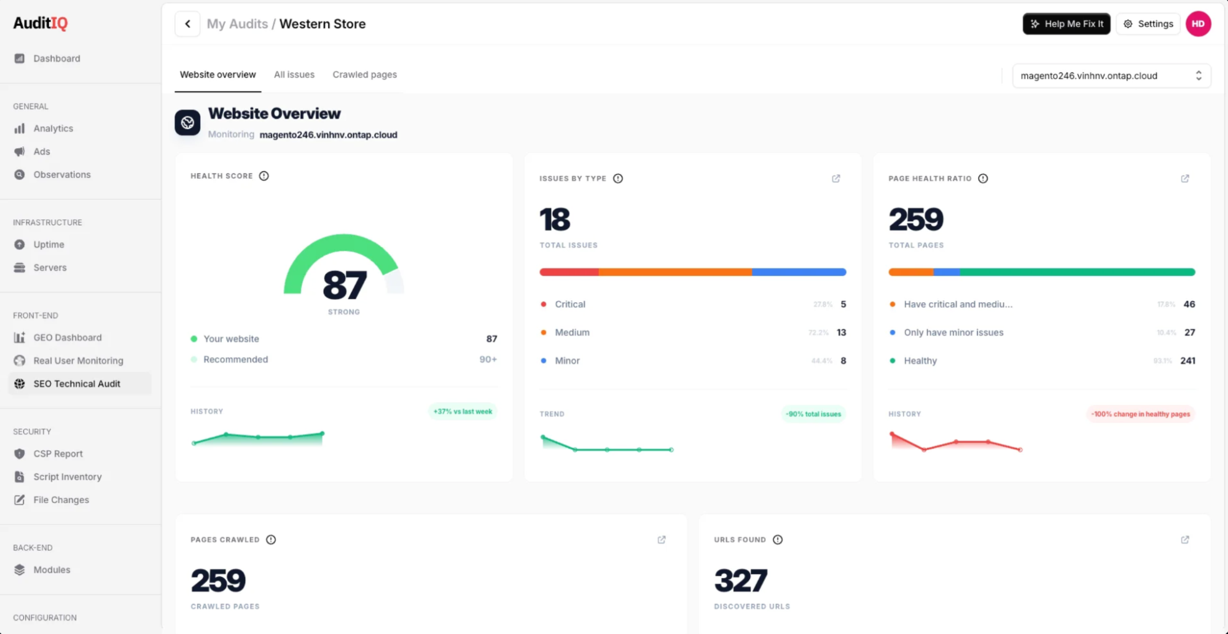Click the Pages Crawled external link icon
Viewport: 1228px width, 634px height.
tap(662, 540)
